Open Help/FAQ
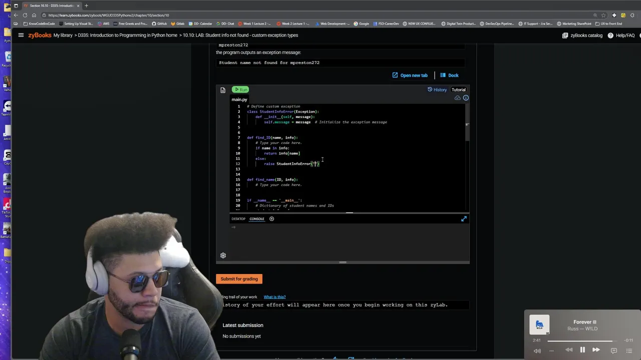 point(621,35)
